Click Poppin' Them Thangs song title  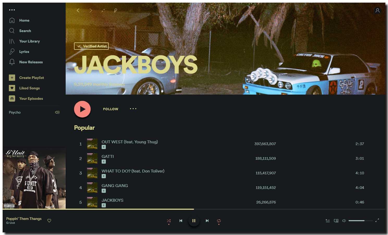tap(24, 219)
